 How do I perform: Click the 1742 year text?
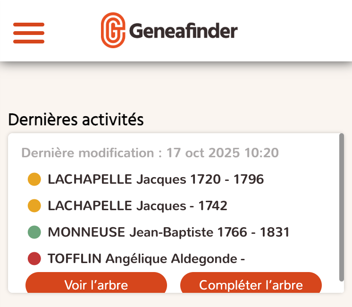tap(212, 206)
